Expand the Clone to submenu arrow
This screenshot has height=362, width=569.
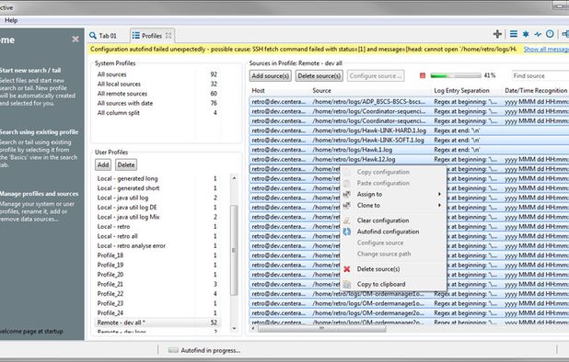tap(439, 206)
